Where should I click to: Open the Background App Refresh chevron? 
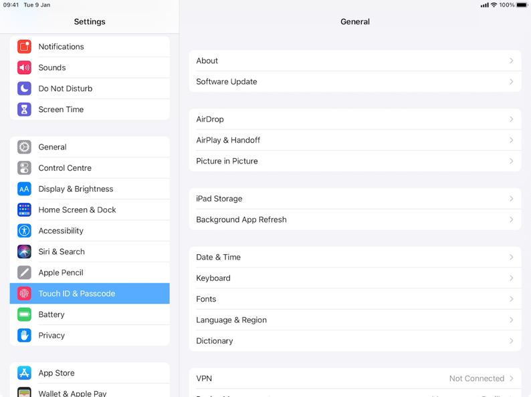[x=512, y=220]
